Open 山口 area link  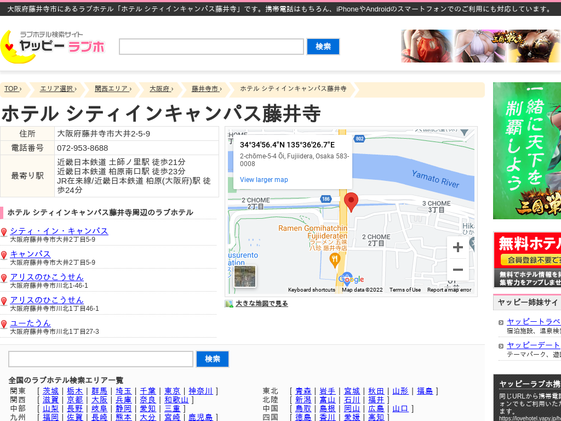pyautogui.click(x=400, y=408)
